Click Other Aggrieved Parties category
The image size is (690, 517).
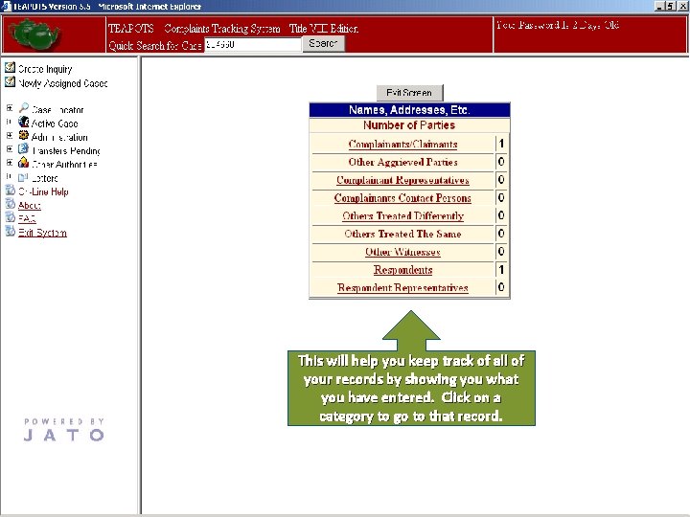[x=402, y=162]
